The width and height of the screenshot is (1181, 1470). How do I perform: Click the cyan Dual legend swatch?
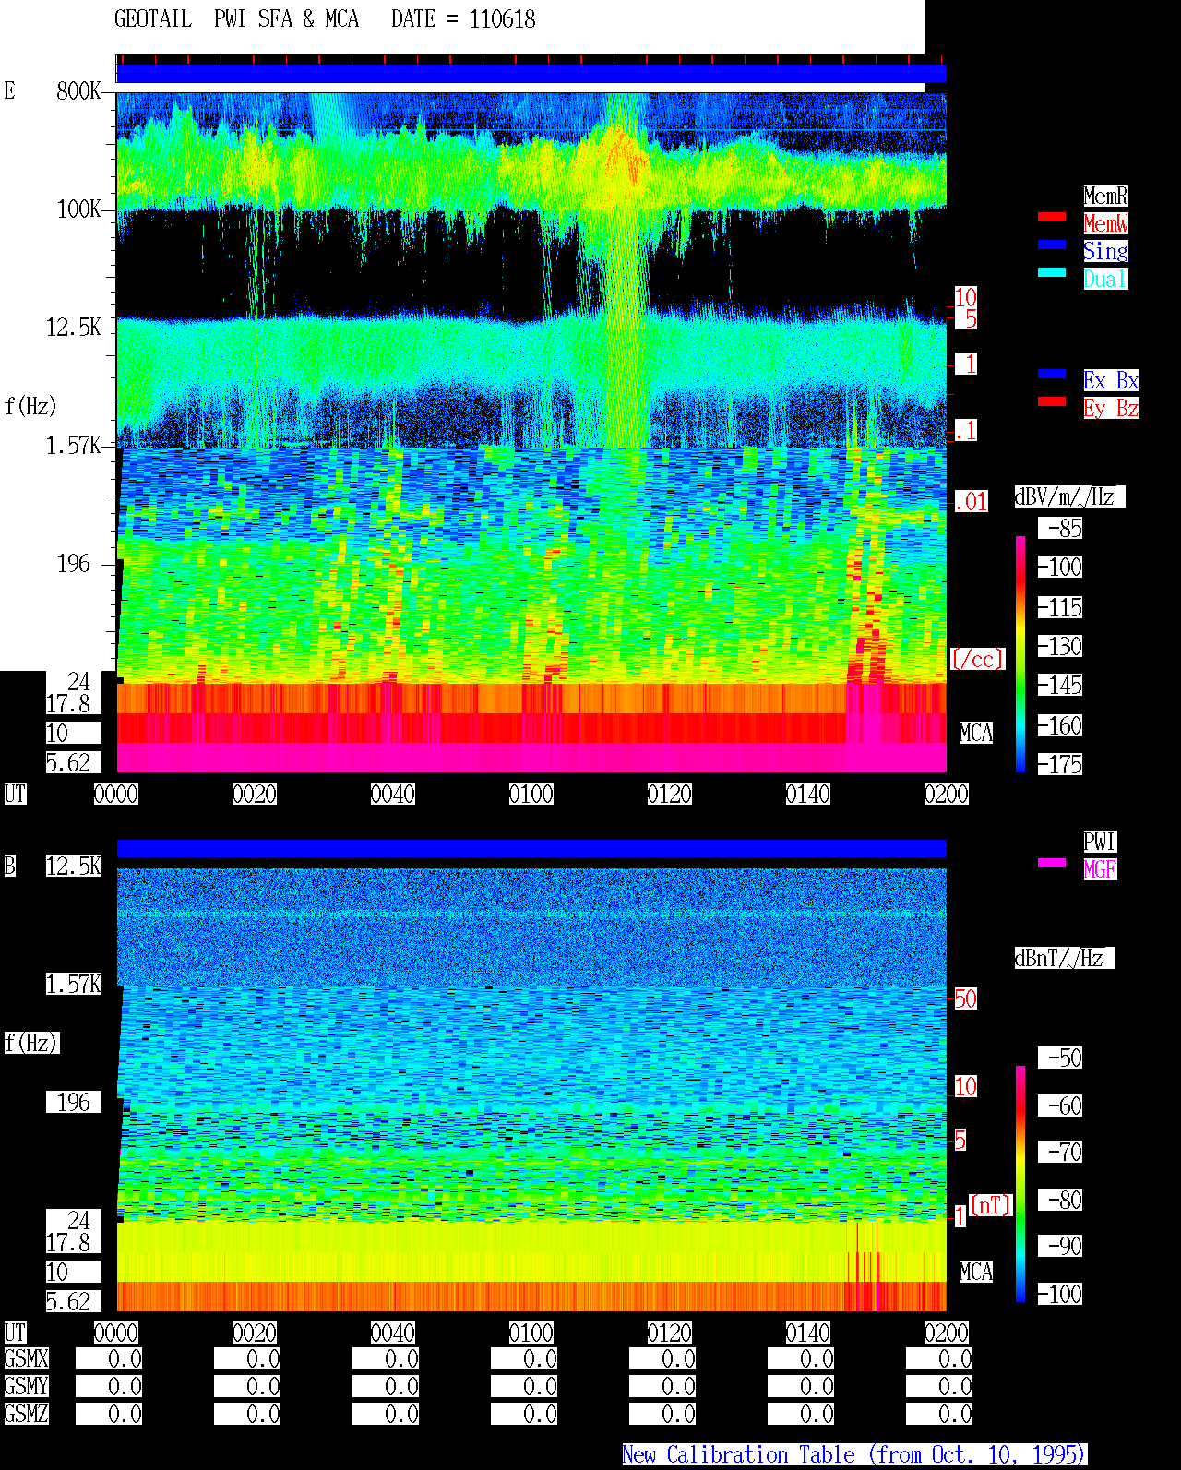[1052, 272]
